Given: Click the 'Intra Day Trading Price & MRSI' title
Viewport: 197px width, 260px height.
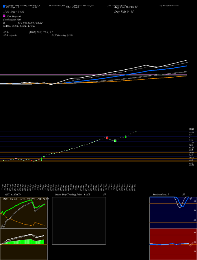Looking at the screenshot, I should tap(80, 195).
